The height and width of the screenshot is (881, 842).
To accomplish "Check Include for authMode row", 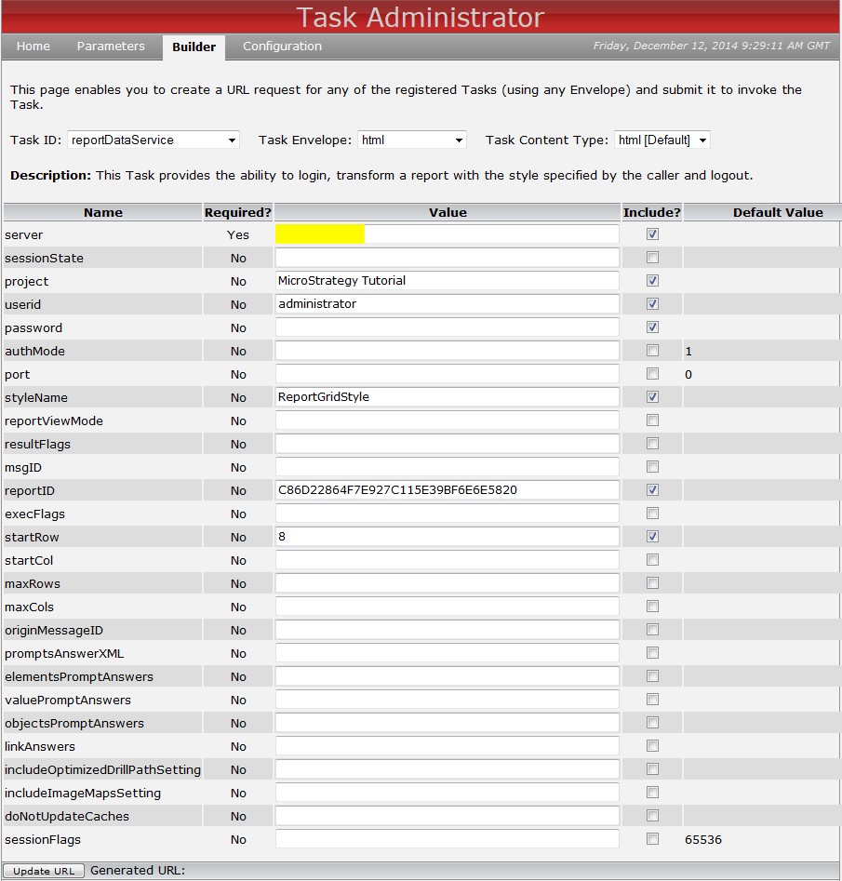I will click(652, 351).
